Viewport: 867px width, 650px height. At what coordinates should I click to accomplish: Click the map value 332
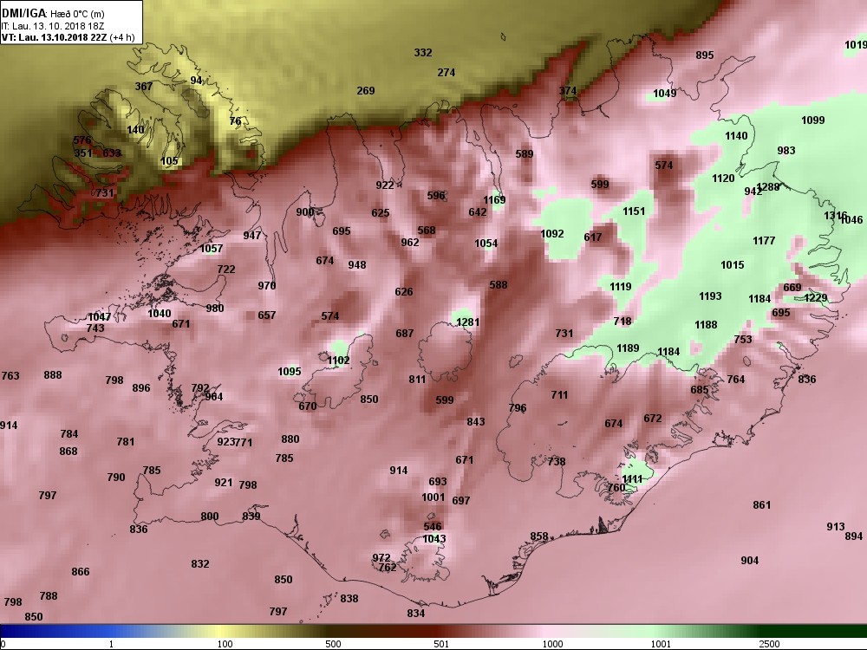(423, 53)
